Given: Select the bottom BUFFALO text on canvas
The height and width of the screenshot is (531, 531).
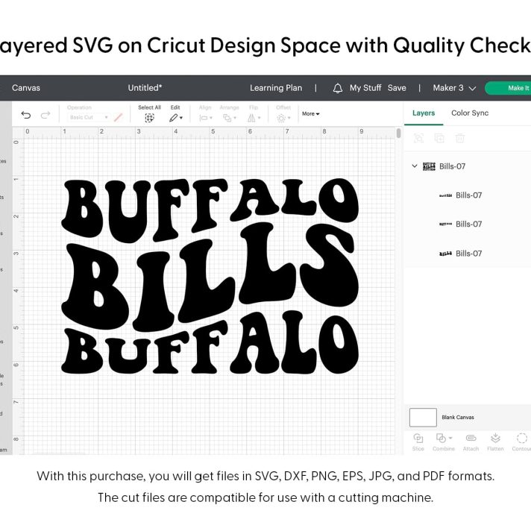Looking at the screenshot, I should pos(210,342).
